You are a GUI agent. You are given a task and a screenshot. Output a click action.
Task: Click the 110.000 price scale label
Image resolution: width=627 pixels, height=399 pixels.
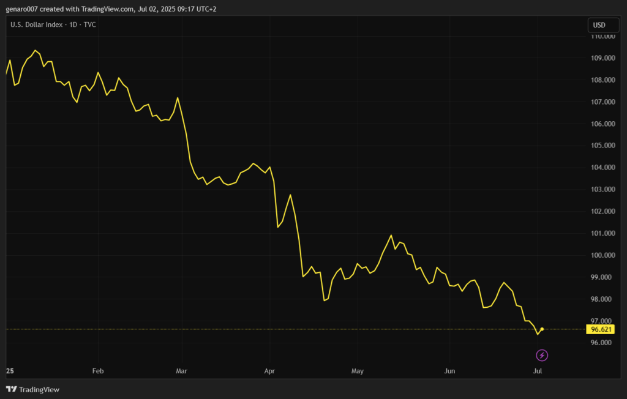click(603, 36)
